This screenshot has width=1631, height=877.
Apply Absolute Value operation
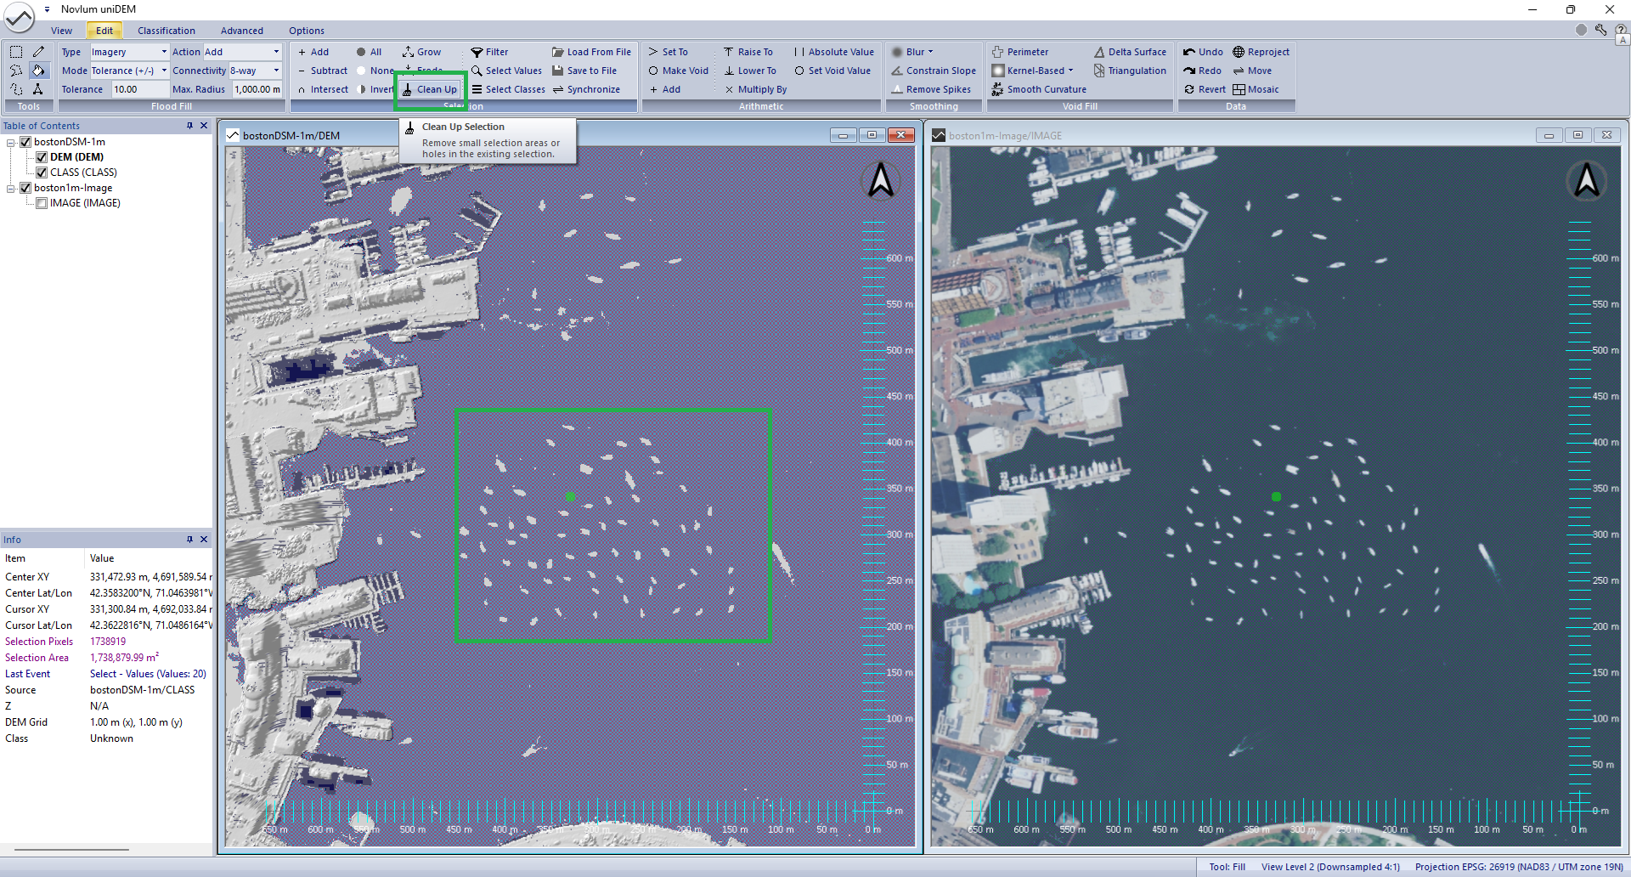click(x=833, y=52)
